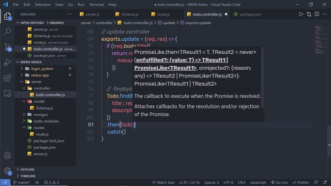The width and height of the screenshot is (331, 186).
Task: Open notifications bell in status bar
Action: (325, 182)
